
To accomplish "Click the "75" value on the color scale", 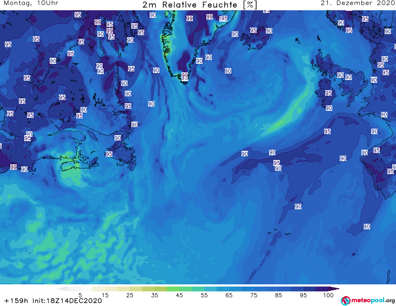I will click(x=253, y=295).
